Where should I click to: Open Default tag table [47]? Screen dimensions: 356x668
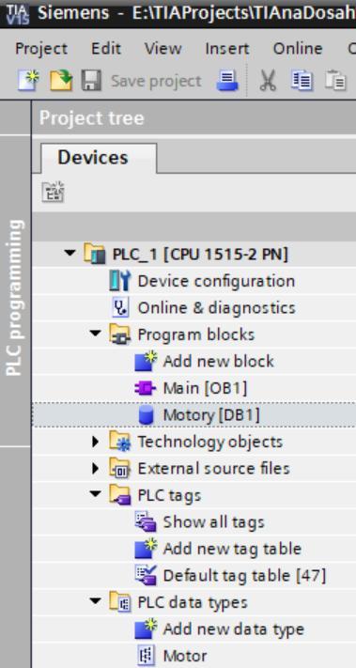coord(244,576)
